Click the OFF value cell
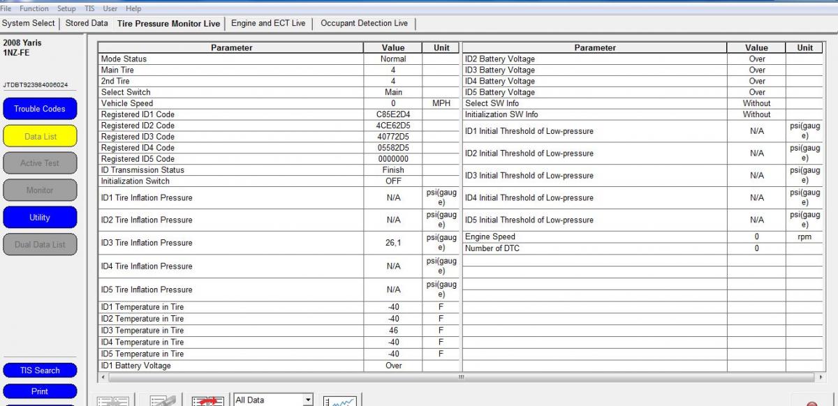Viewport: 838px width, 406px height. click(x=393, y=181)
